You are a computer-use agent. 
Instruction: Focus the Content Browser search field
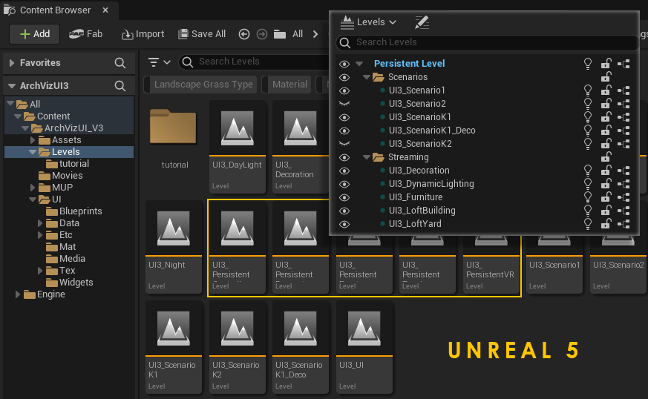(x=255, y=62)
